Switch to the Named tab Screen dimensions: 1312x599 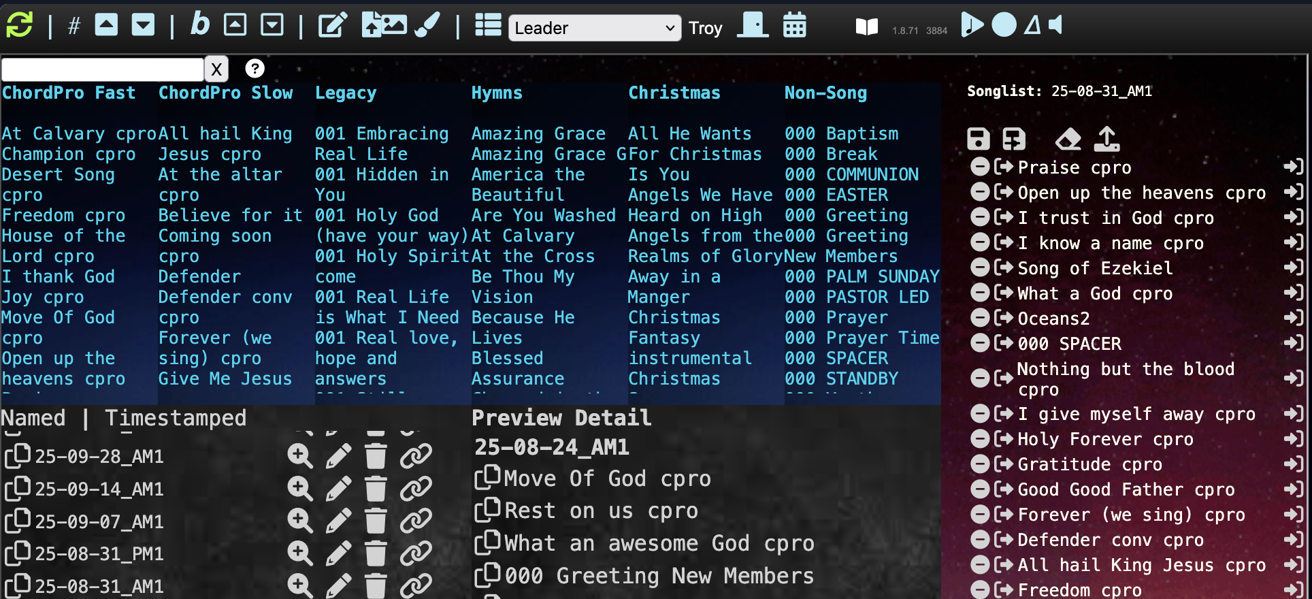tap(33, 418)
